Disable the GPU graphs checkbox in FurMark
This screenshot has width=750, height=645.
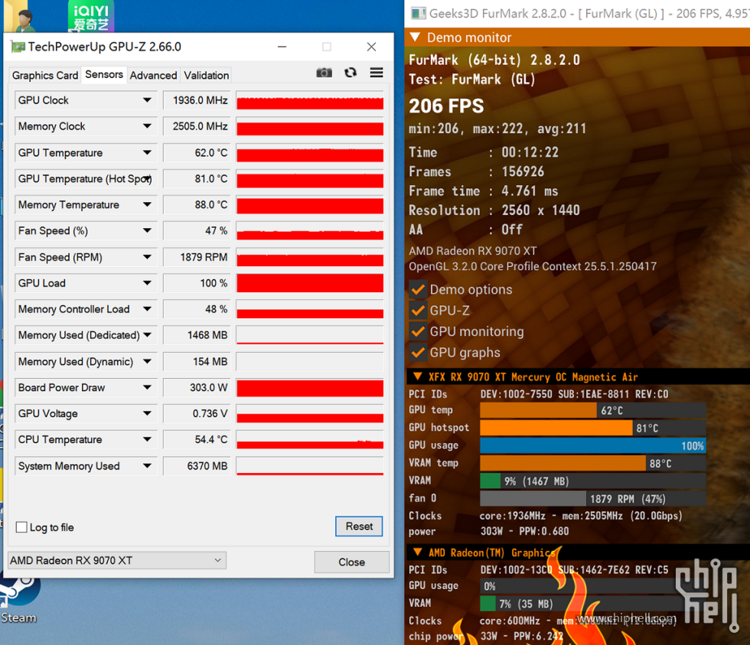pos(418,353)
